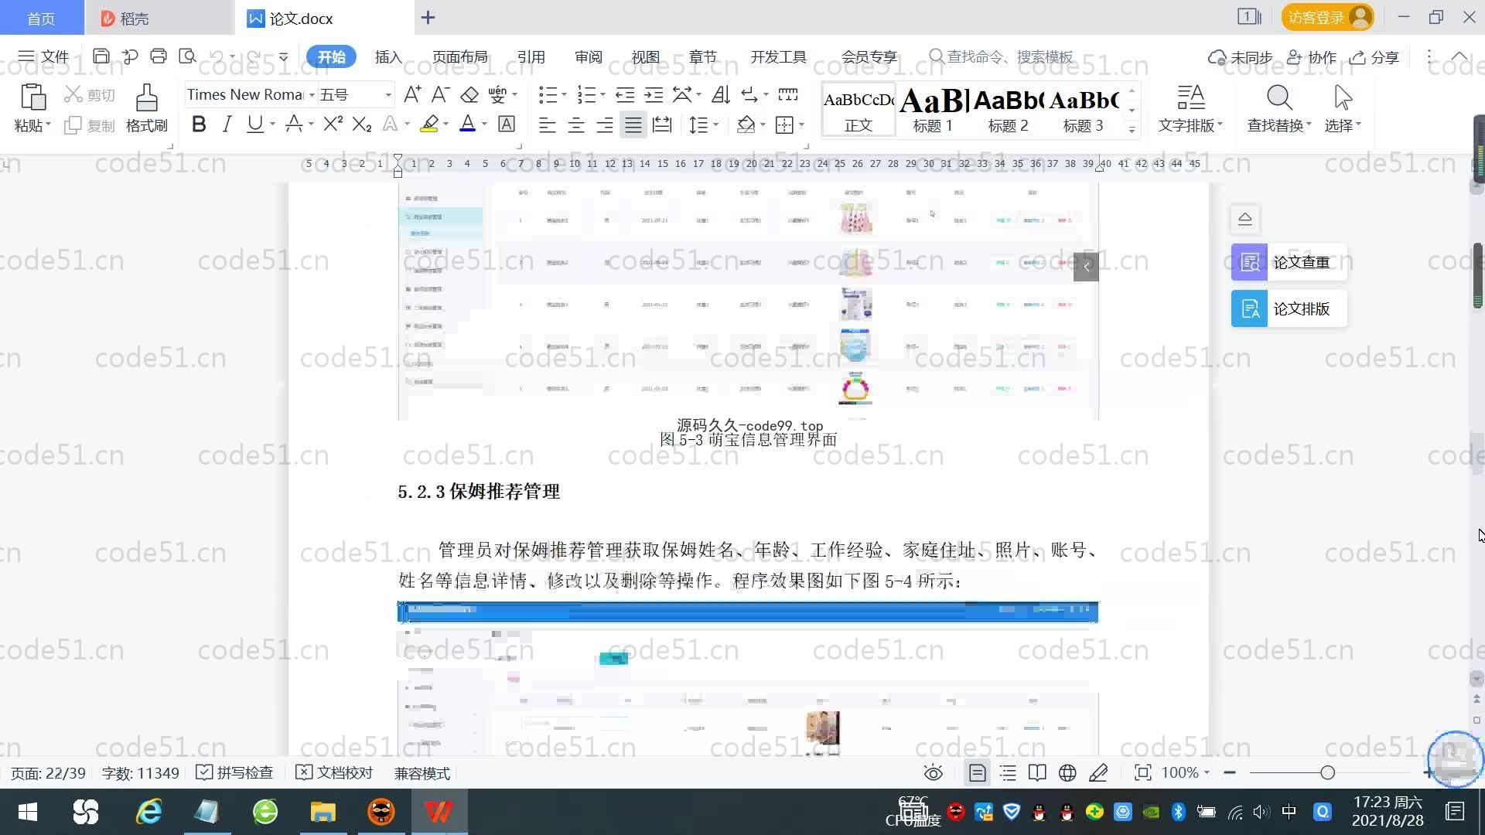The image size is (1485, 835).
Task: Click the Collaborate (协作) button
Action: (x=1312, y=57)
